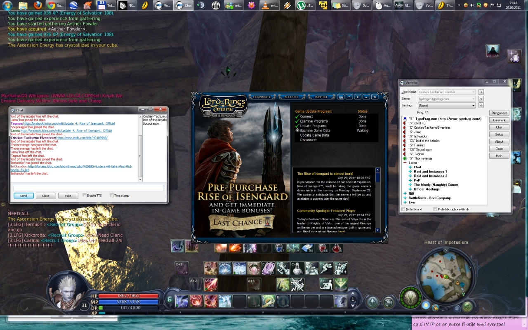
Task: Activate the A+6 quickbar skill
Action: point(254,285)
